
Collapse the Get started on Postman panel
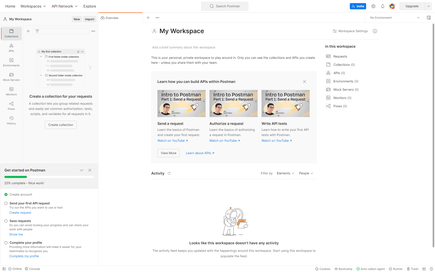pyautogui.click(x=82, y=170)
